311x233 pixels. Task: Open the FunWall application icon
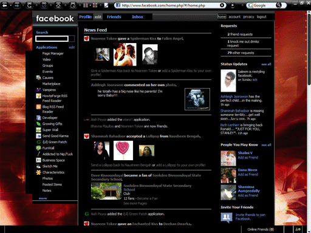tap(38, 148)
